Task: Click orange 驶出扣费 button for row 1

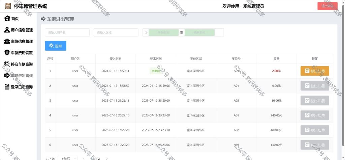Action: (x=315, y=71)
